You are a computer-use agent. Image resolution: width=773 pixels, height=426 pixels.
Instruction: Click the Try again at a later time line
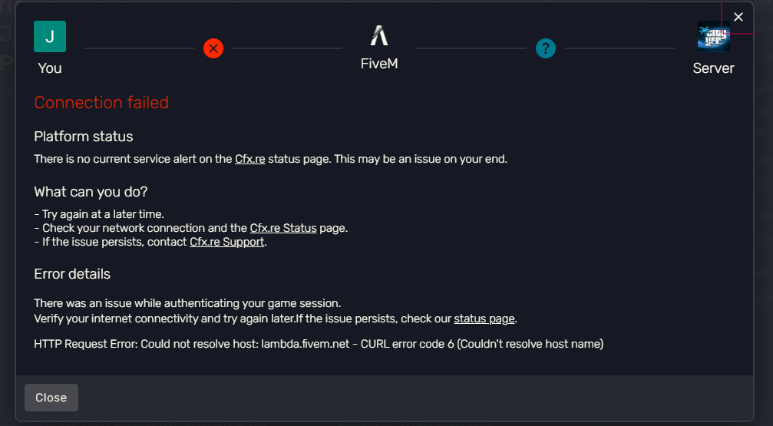pos(100,214)
